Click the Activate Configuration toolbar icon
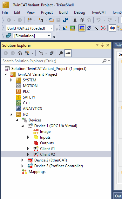Image resolution: width=122 pixels, height=199 pixels. click(65, 28)
